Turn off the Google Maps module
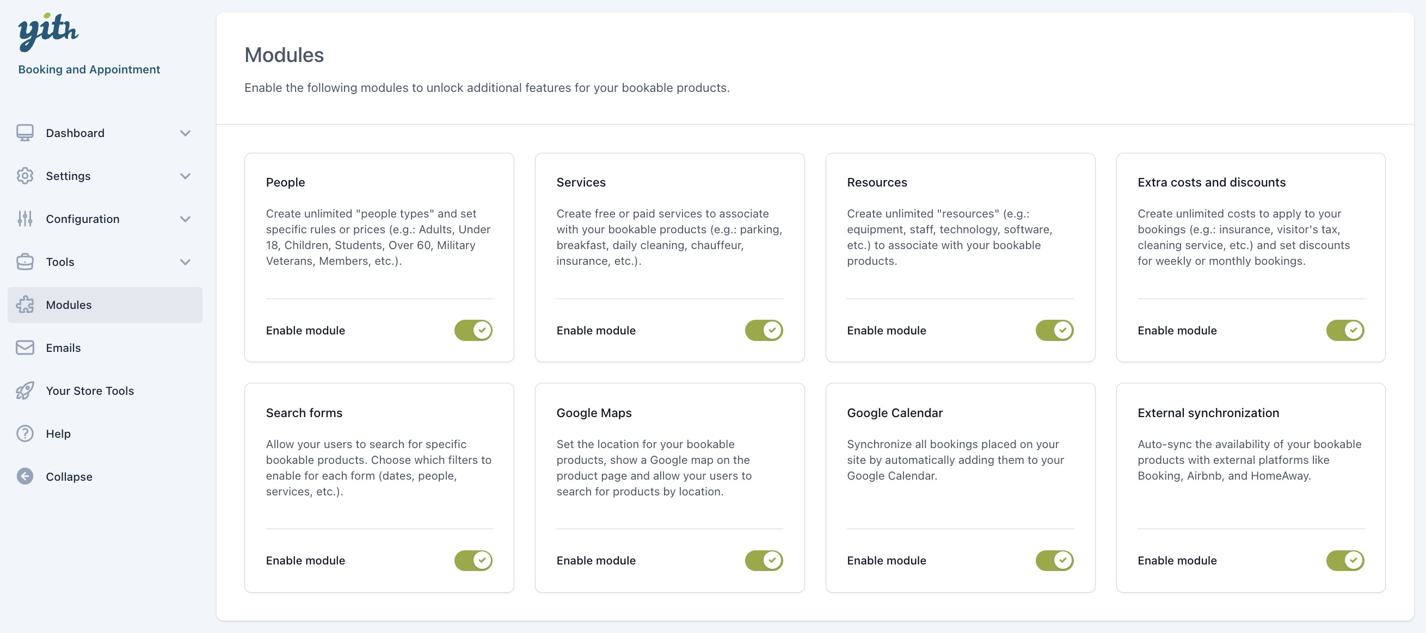The width and height of the screenshot is (1426, 633). (x=764, y=561)
